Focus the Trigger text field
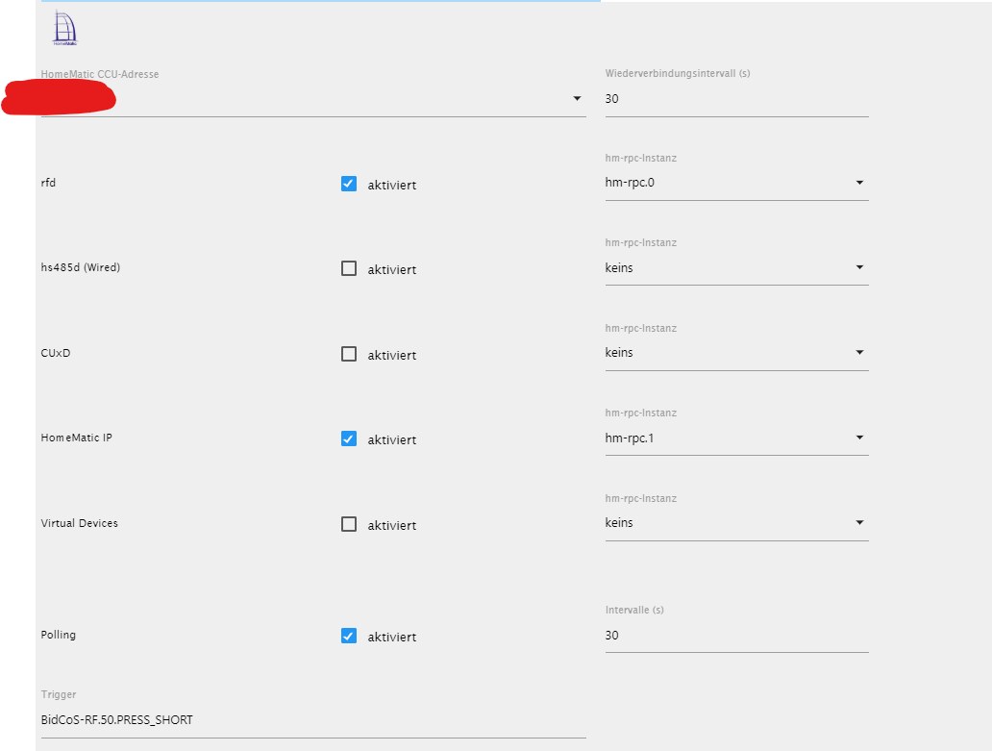The width and height of the screenshot is (992, 751). pos(312,720)
